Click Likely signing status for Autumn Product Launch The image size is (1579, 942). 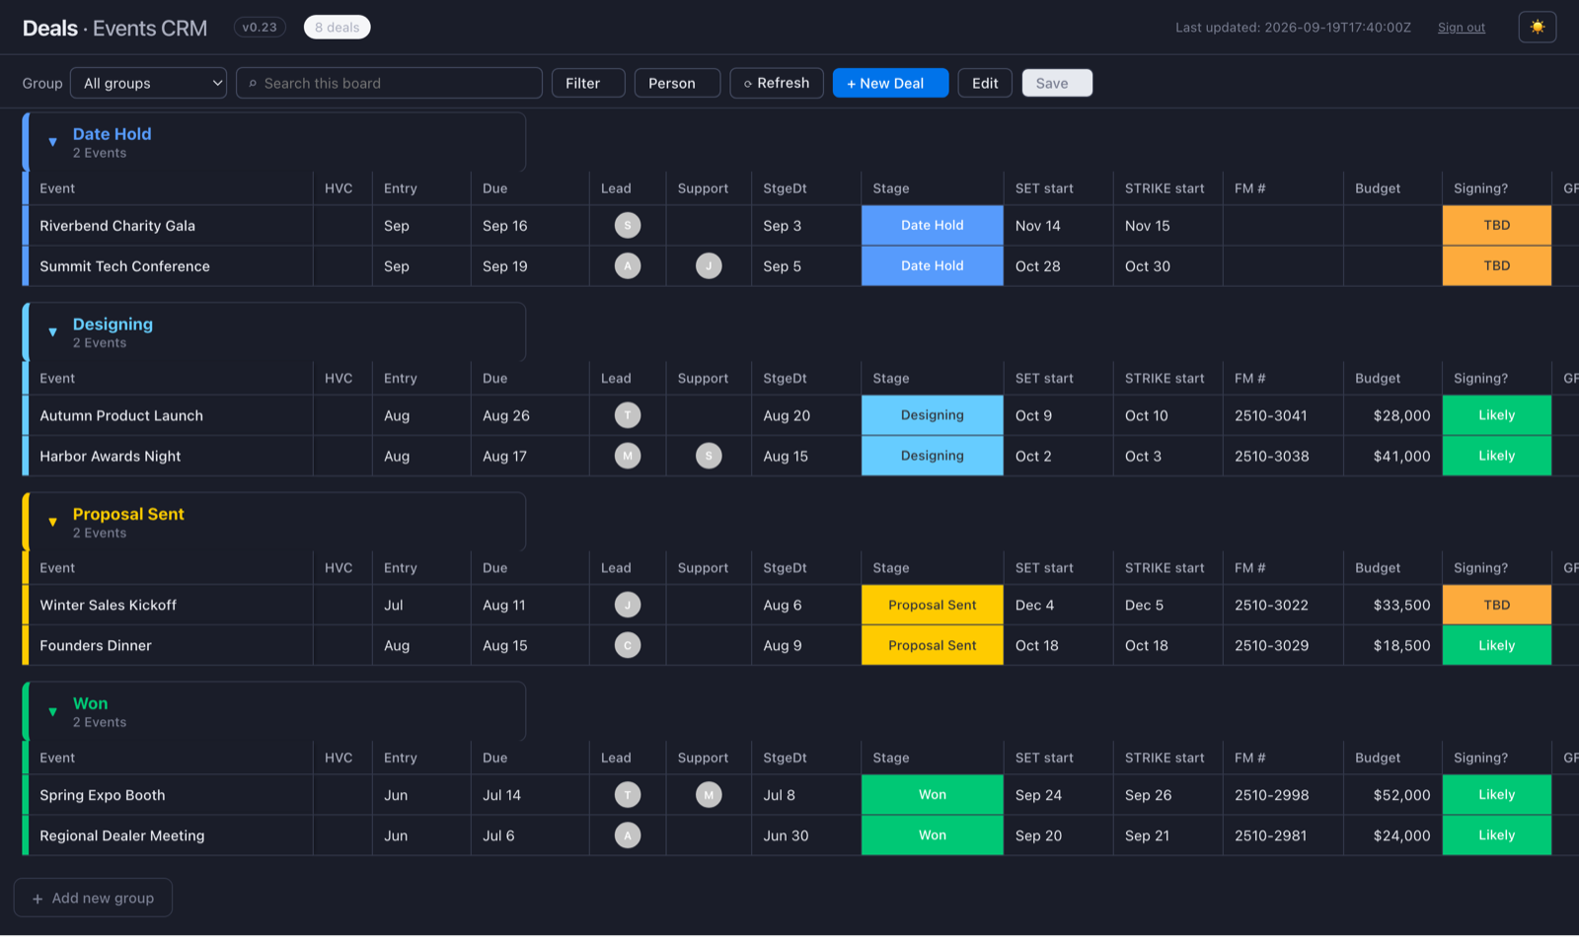(x=1497, y=415)
